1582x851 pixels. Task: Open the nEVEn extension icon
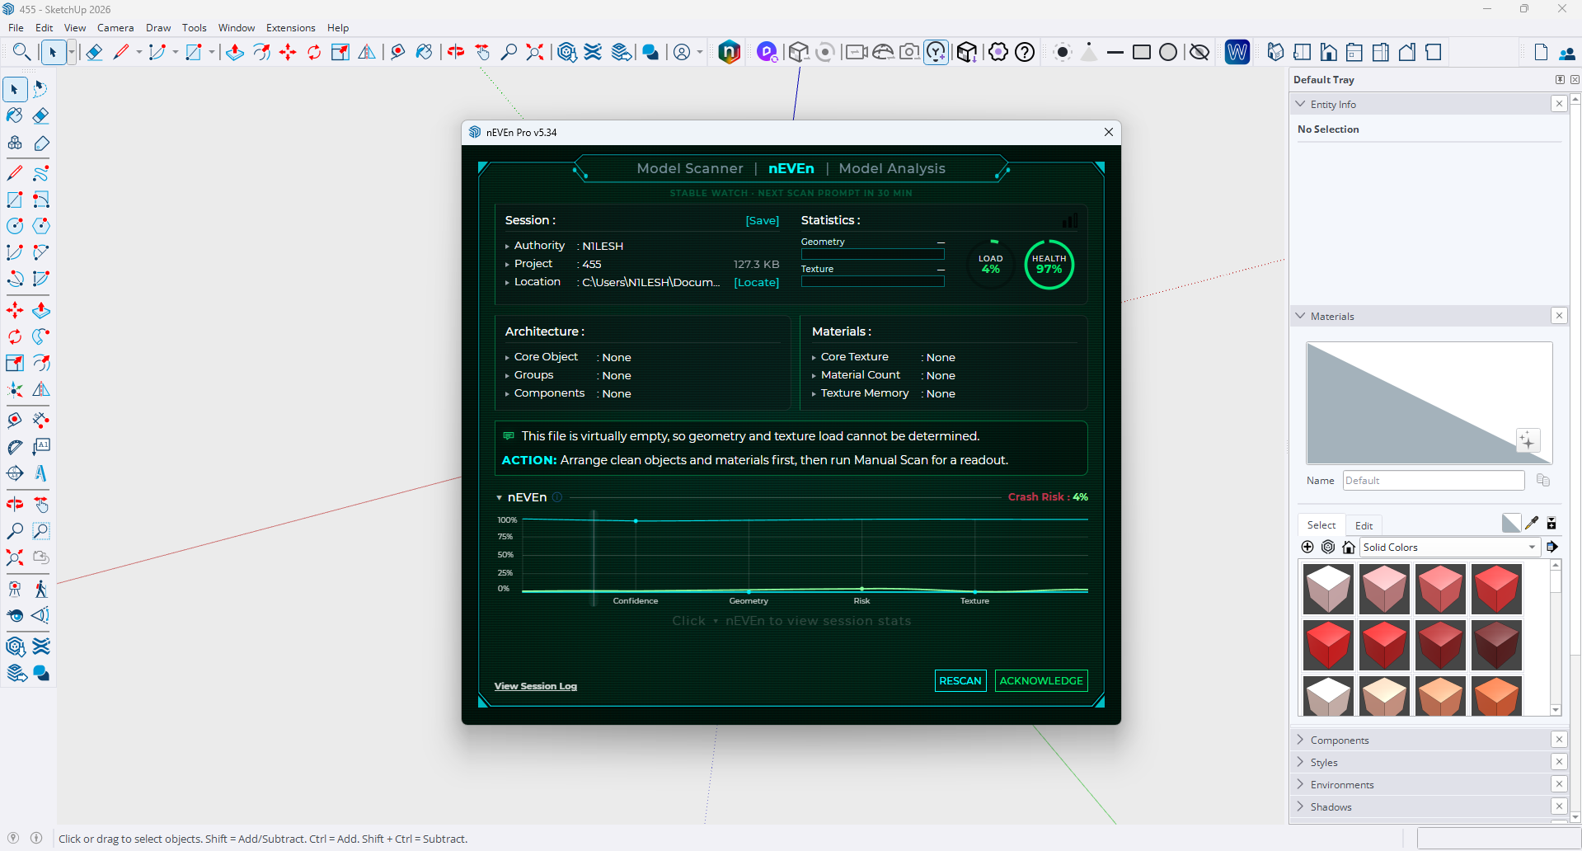[x=729, y=53]
